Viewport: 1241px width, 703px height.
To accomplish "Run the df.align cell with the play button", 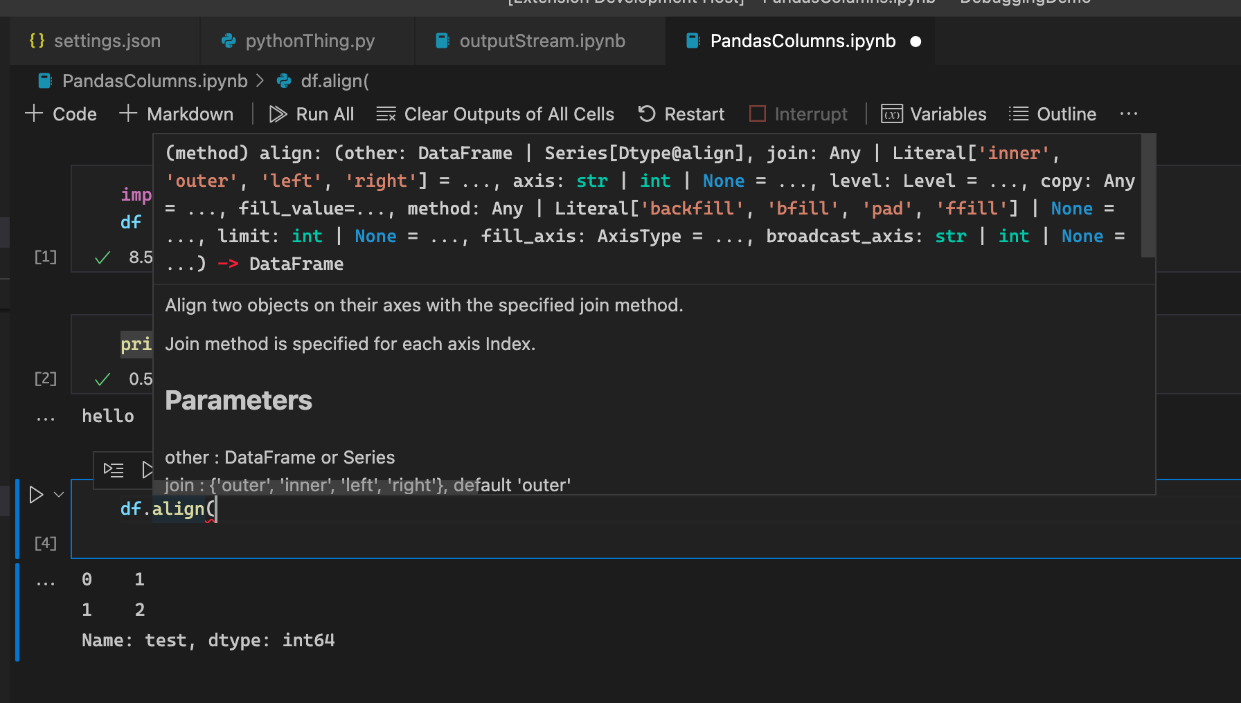I will pos(36,494).
